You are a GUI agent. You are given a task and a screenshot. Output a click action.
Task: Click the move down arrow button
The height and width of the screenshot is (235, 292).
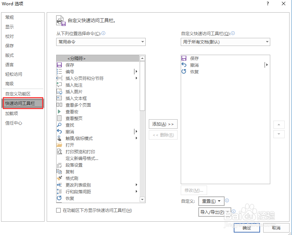click(x=279, y=134)
